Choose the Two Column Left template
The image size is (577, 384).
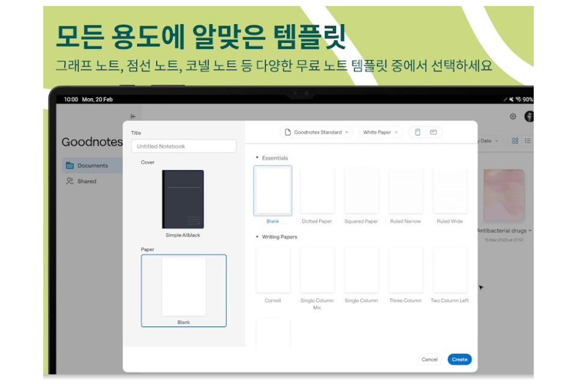click(450, 270)
